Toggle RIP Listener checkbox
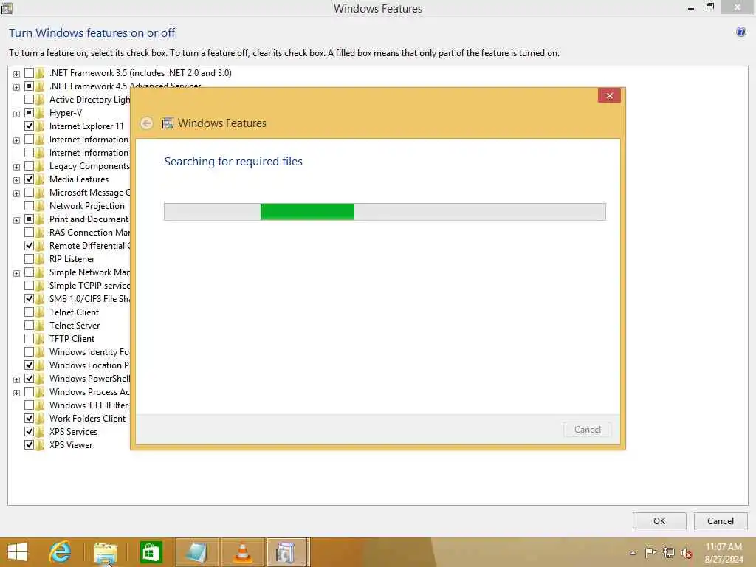The image size is (756, 567). [x=29, y=259]
